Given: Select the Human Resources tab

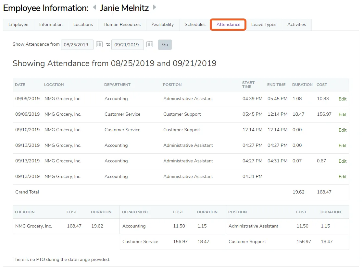Looking at the screenshot, I should (122, 25).
